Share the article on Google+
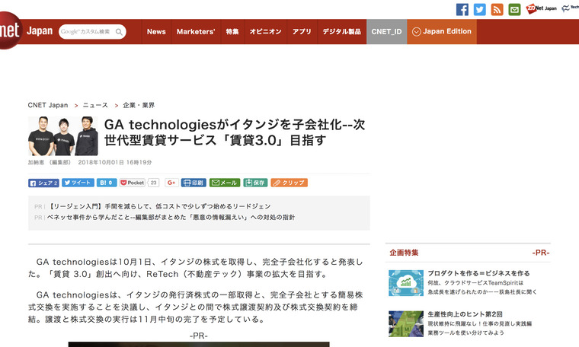Screen dimensions: 579x347 click(171, 183)
